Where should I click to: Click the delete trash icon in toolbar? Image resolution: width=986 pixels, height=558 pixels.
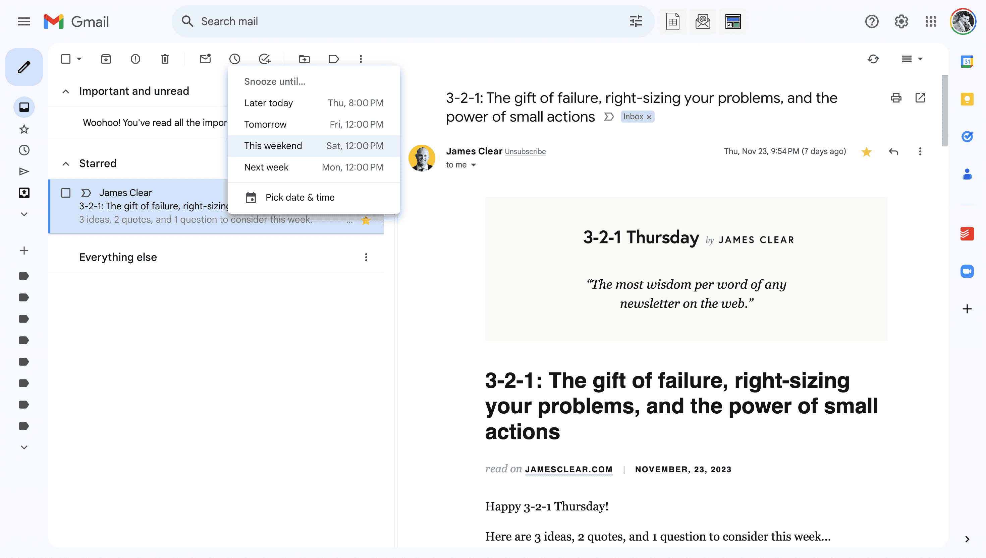point(165,59)
